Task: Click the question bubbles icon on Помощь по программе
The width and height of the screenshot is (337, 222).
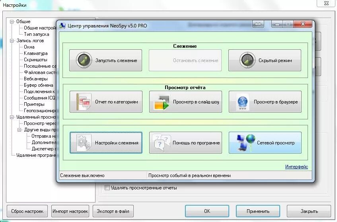Action: pos(161,143)
